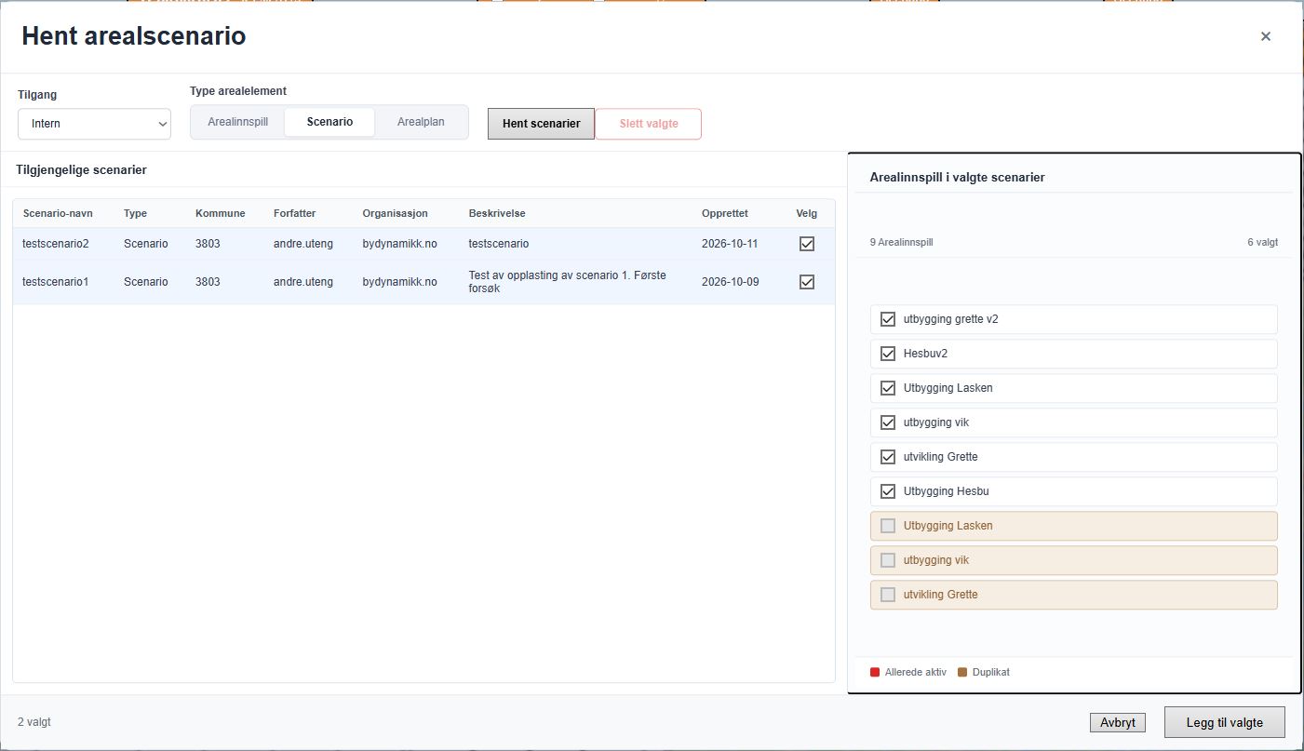Tick the duplicate utvikling Grette checkbox

pyautogui.click(x=888, y=595)
